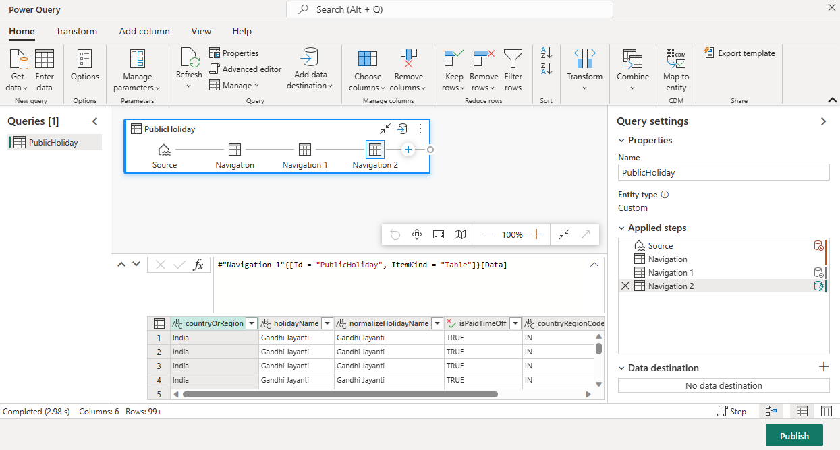Collapse the Applied steps section
840x450 pixels.
point(621,228)
